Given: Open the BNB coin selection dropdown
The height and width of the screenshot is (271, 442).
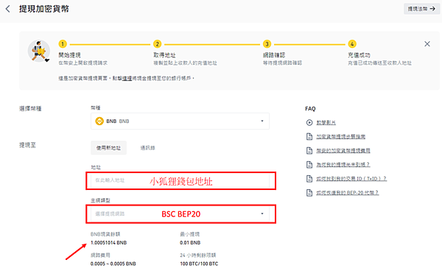Looking at the screenshot, I should [x=180, y=121].
